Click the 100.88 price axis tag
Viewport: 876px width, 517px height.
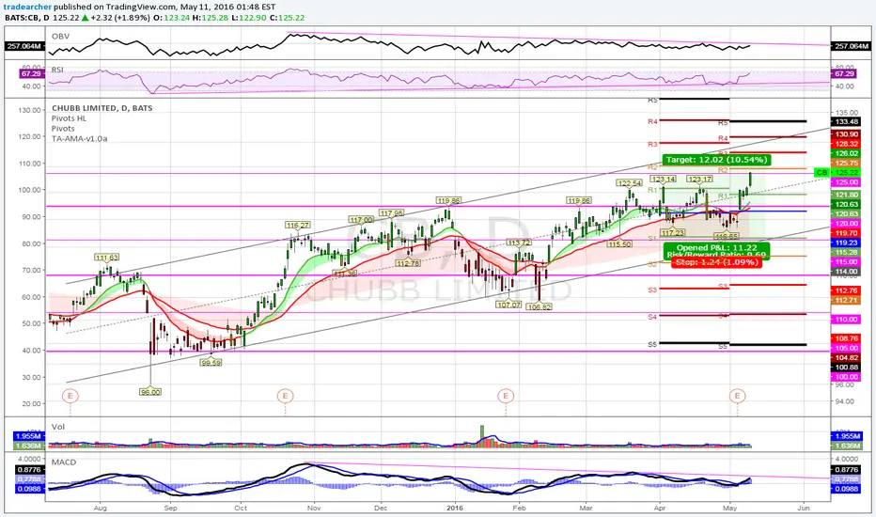(846, 368)
